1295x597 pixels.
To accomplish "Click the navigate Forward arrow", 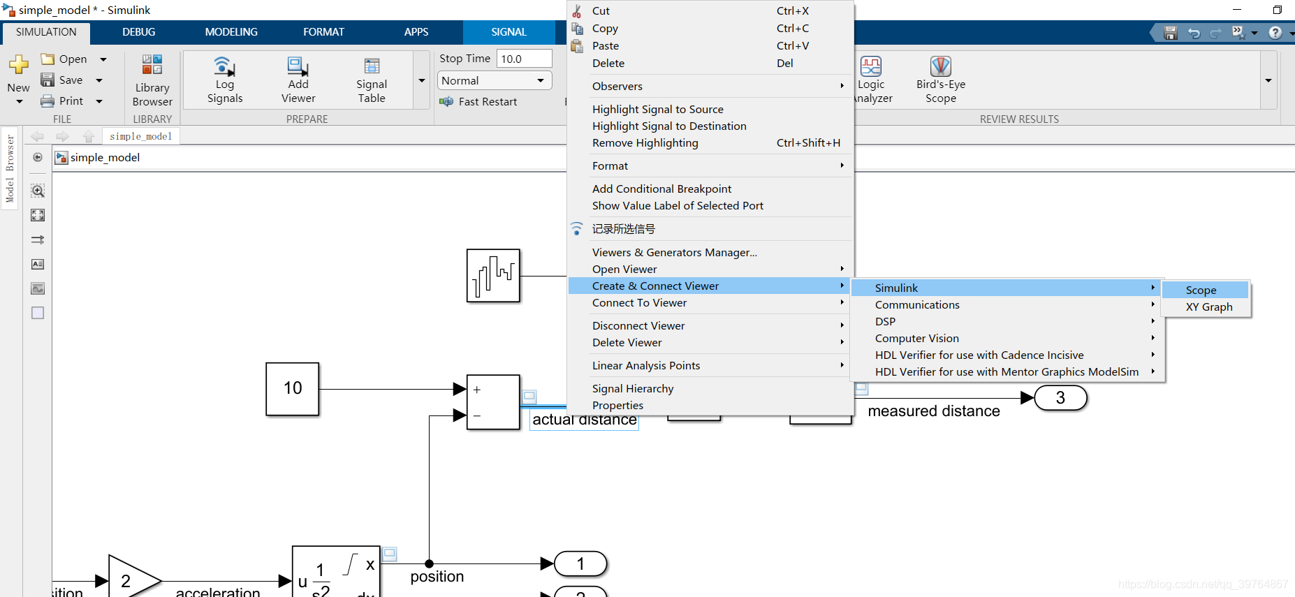I will (x=63, y=136).
